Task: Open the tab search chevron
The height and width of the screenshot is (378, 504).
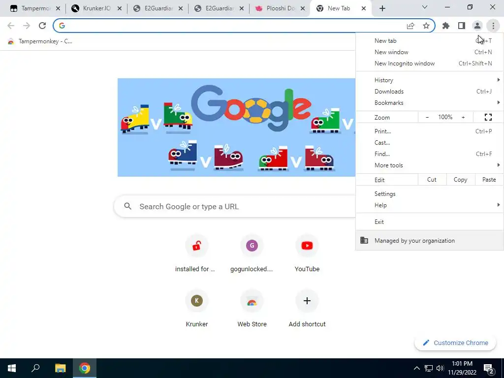Action: 425,7
